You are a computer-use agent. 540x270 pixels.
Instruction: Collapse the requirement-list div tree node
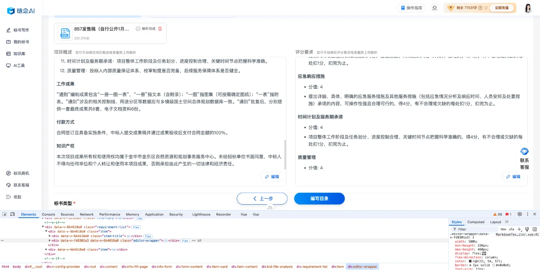click(42, 227)
